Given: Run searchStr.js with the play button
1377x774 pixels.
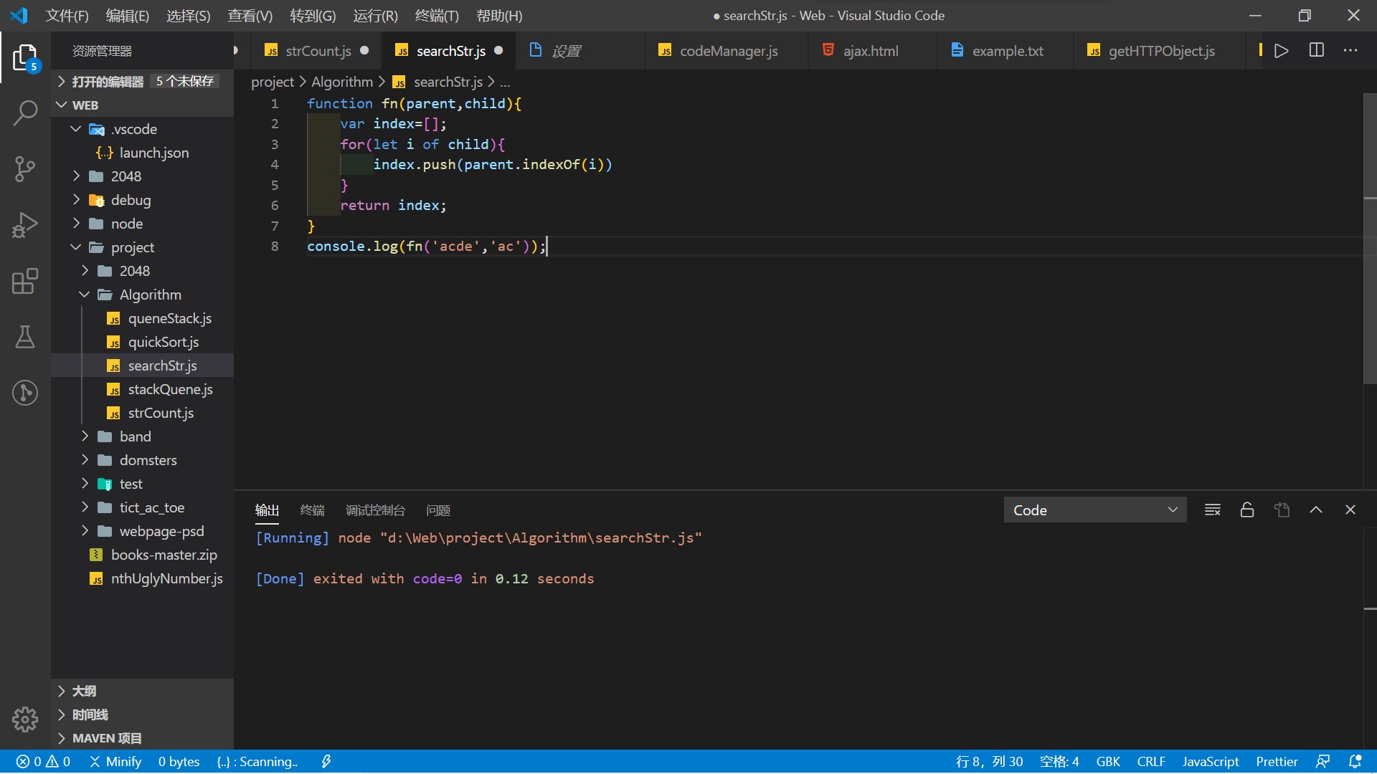Looking at the screenshot, I should click(1282, 50).
